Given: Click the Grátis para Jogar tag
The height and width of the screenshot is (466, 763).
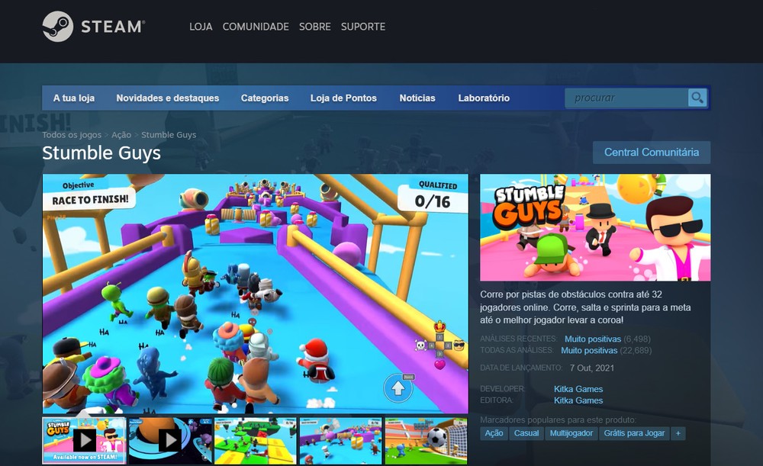Looking at the screenshot, I should [x=634, y=433].
